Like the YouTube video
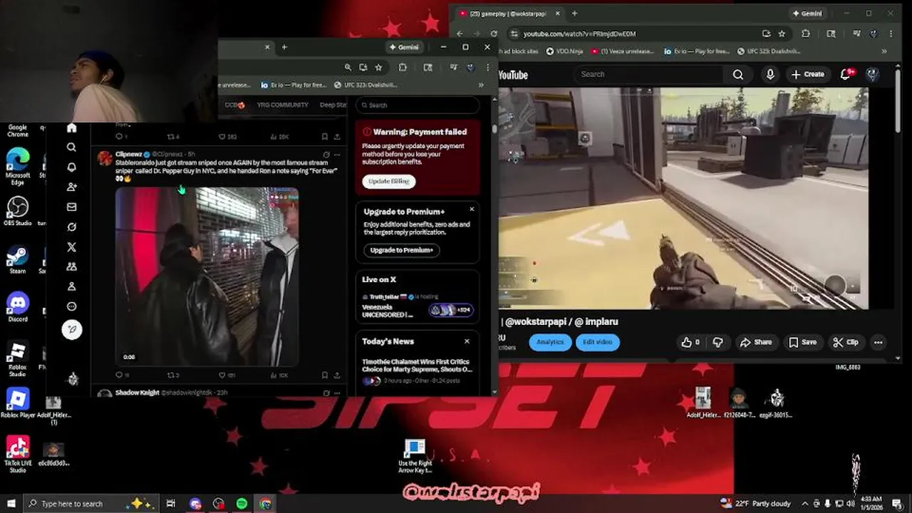This screenshot has height=513, width=912. (x=690, y=342)
